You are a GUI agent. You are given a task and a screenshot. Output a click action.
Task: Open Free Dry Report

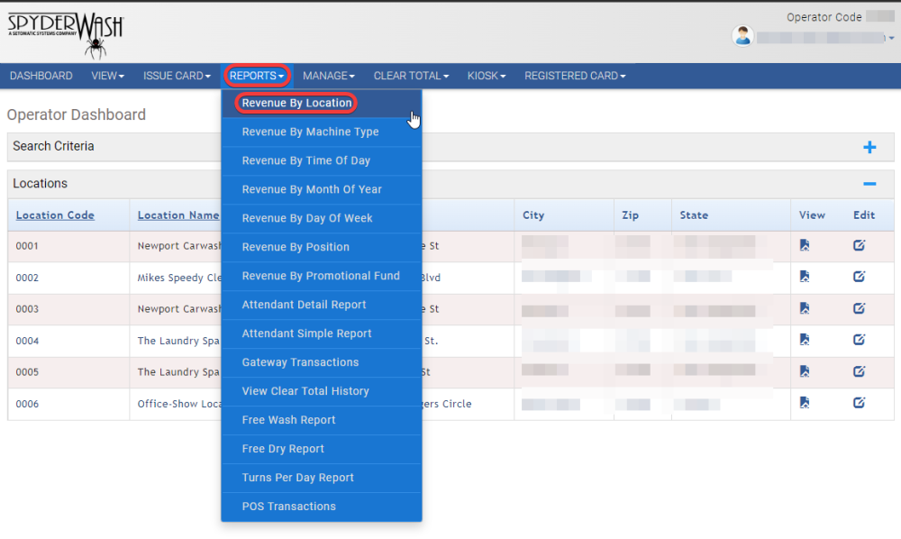coord(322,449)
